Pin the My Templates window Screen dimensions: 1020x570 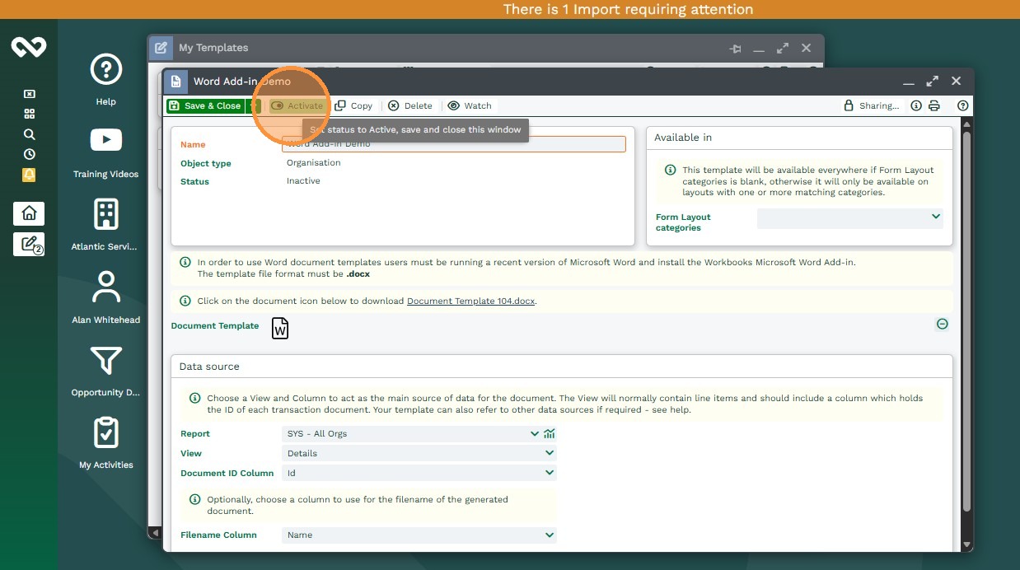tap(736, 49)
